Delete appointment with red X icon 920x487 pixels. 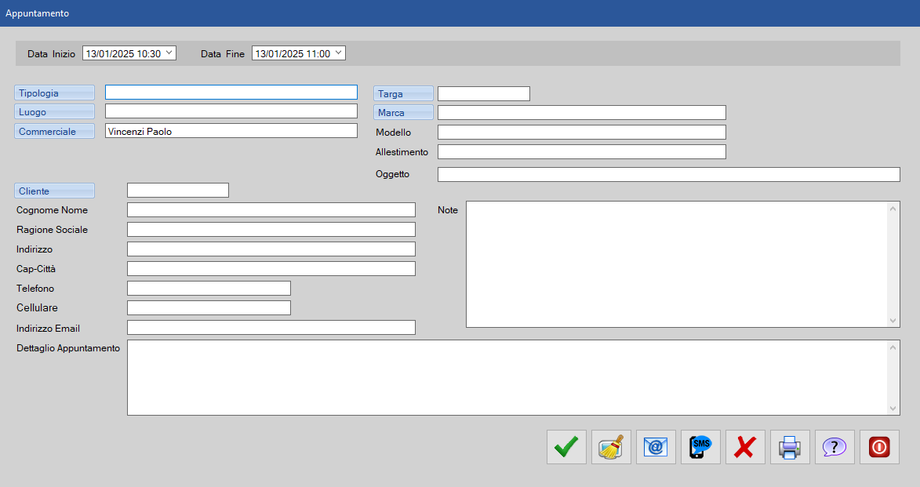coord(745,447)
